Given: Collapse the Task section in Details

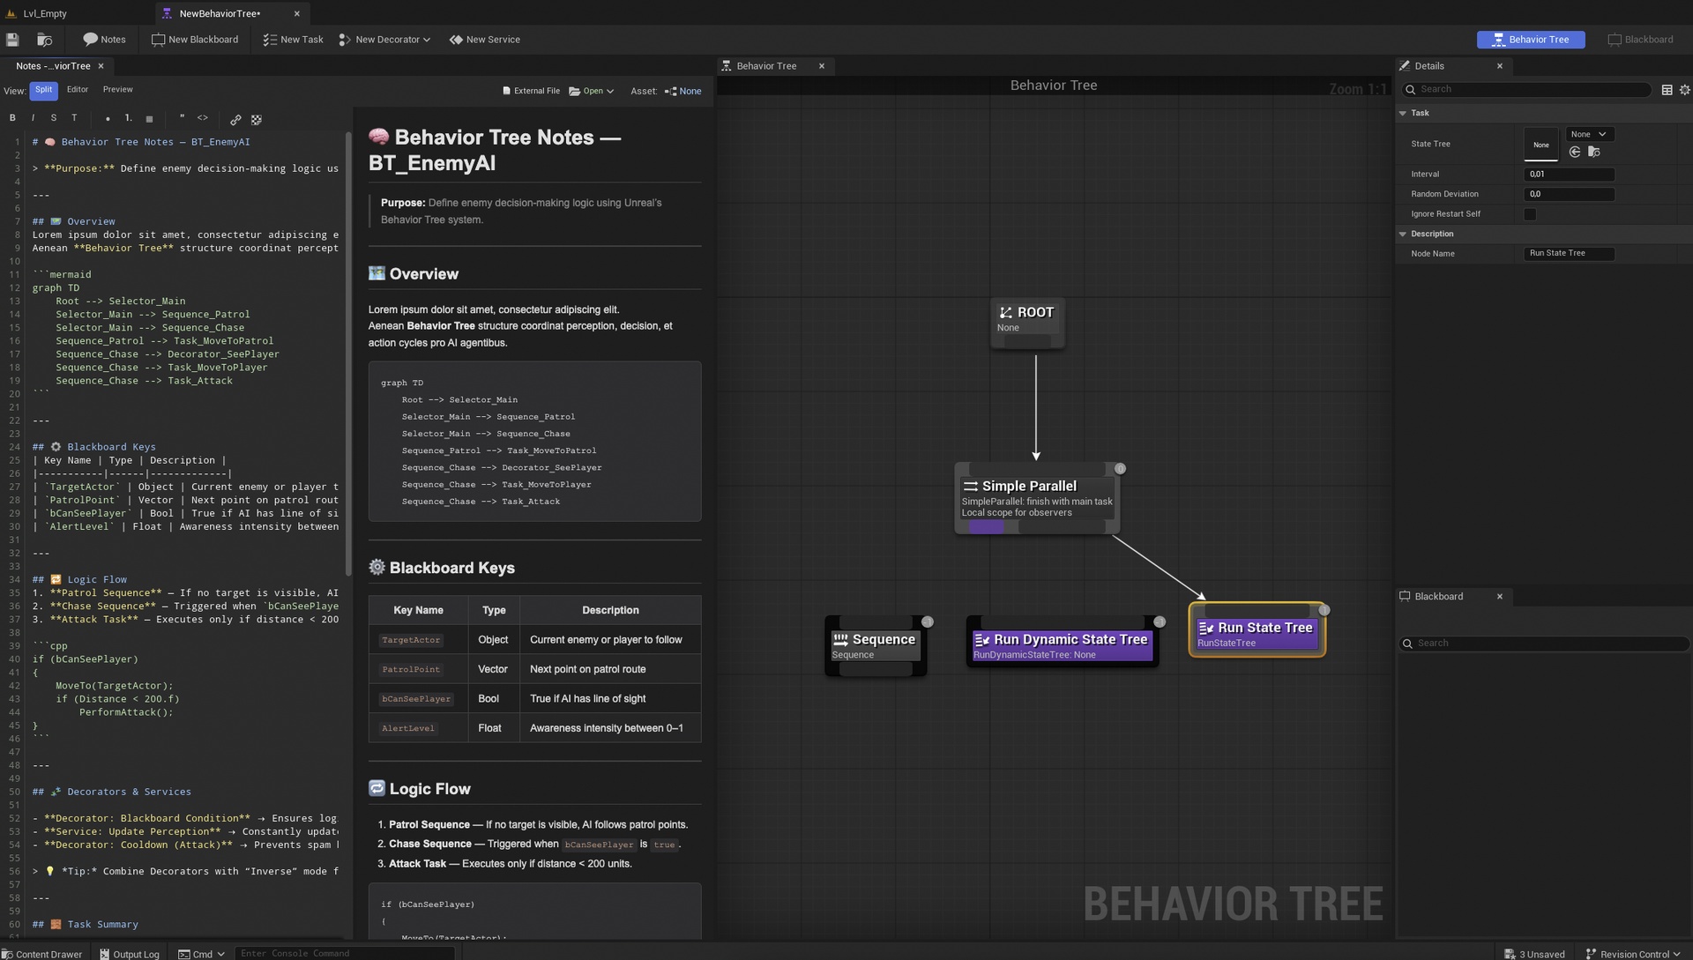Looking at the screenshot, I should [1403, 113].
